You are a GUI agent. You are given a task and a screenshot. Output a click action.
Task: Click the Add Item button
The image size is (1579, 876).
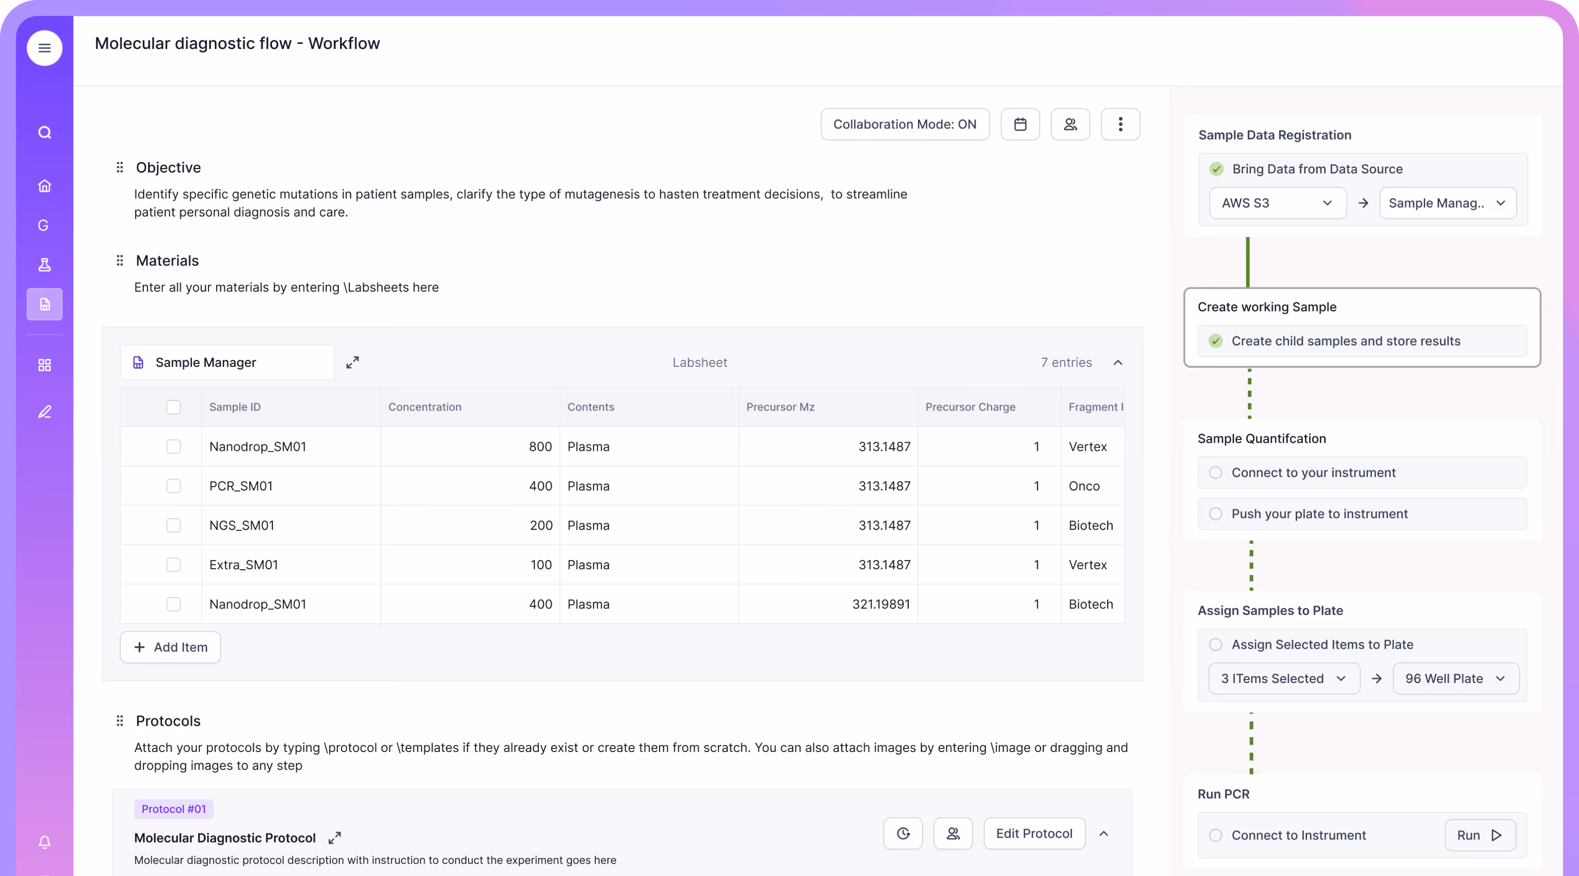(170, 647)
